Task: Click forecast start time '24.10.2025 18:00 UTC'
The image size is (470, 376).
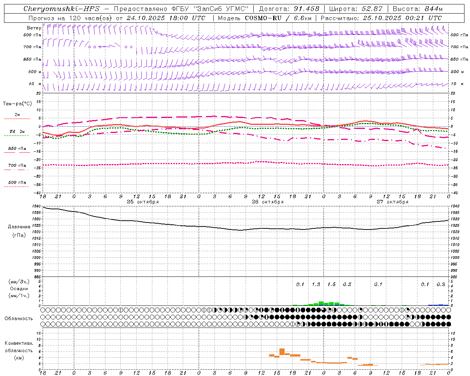Action: [x=166, y=18]
